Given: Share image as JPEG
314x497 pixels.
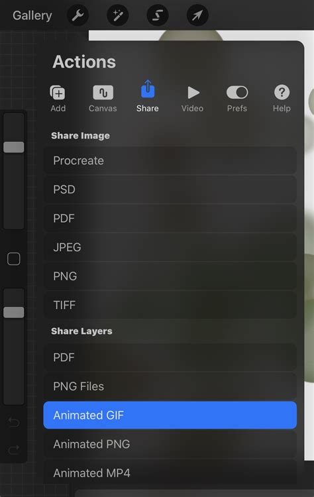Looking at the screenshot, I should [170, 247].
